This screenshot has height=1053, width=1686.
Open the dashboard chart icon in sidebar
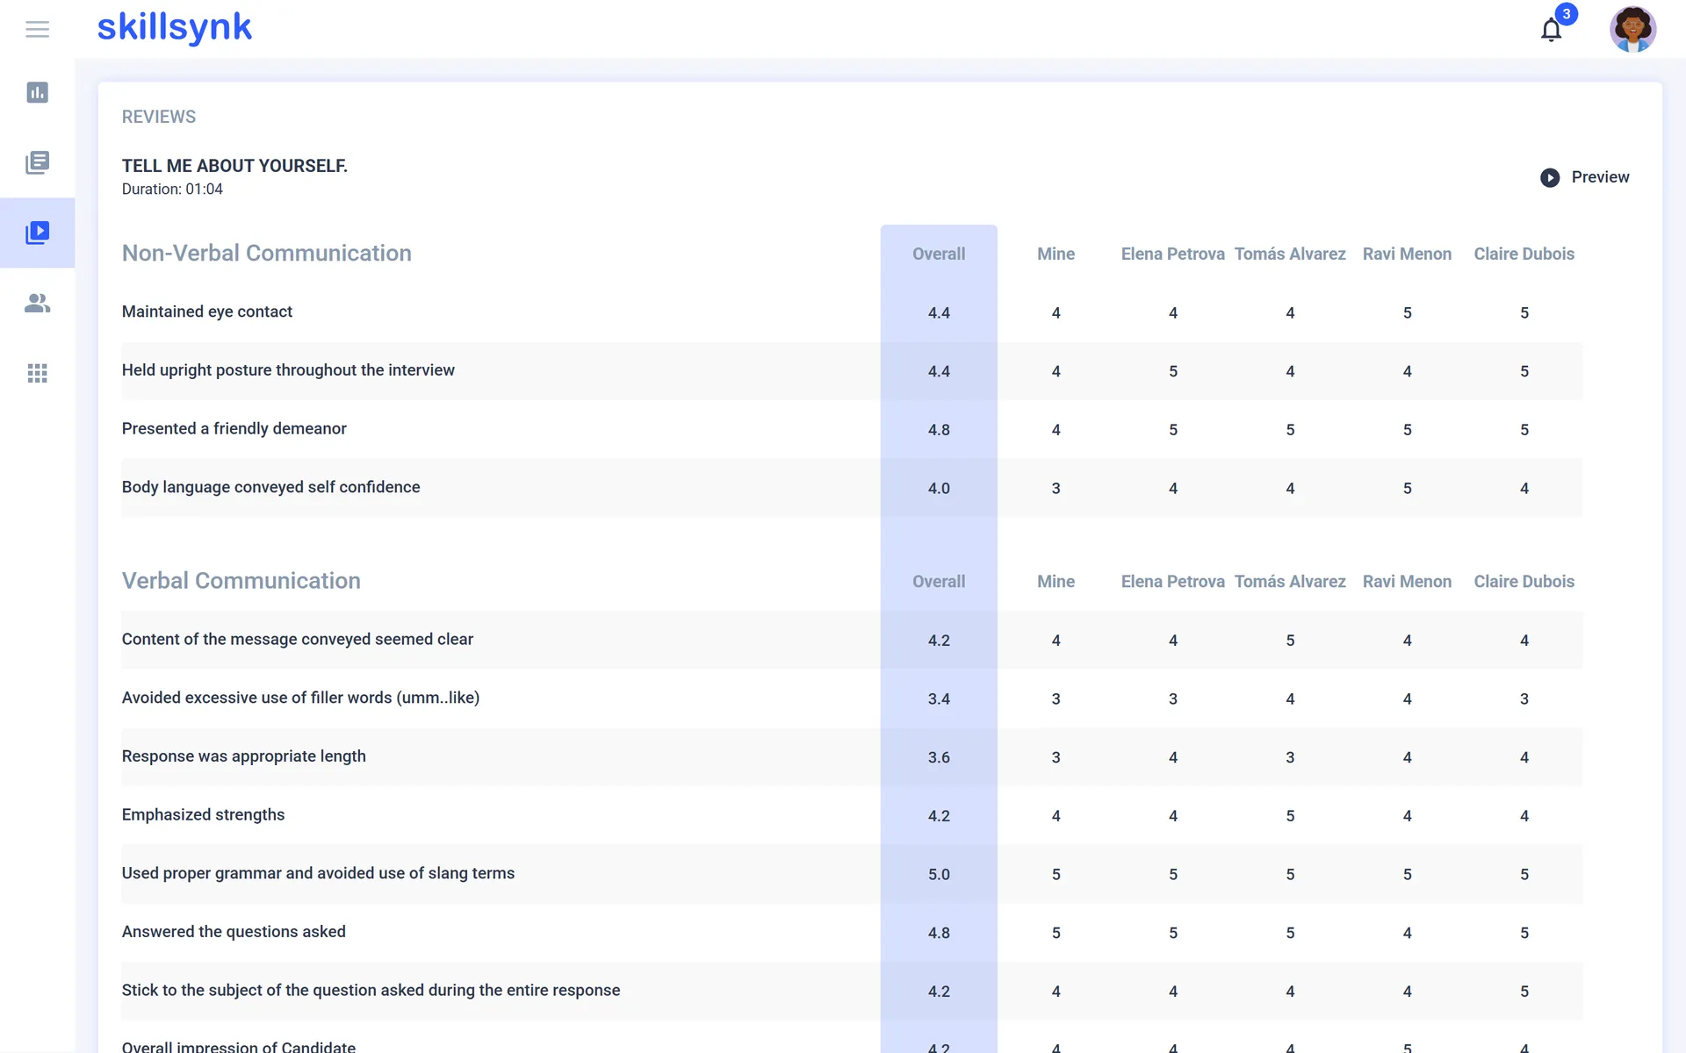tap(37, 92)
